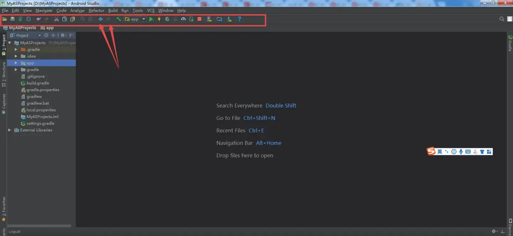Open Logcat at the bottom
The width and height of the screenshot is (513, 236).
pos(14,231)
